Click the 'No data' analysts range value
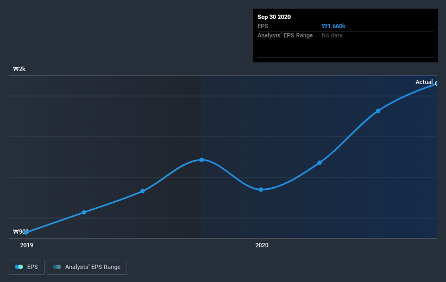446x282 pixels. pos(332,35)
